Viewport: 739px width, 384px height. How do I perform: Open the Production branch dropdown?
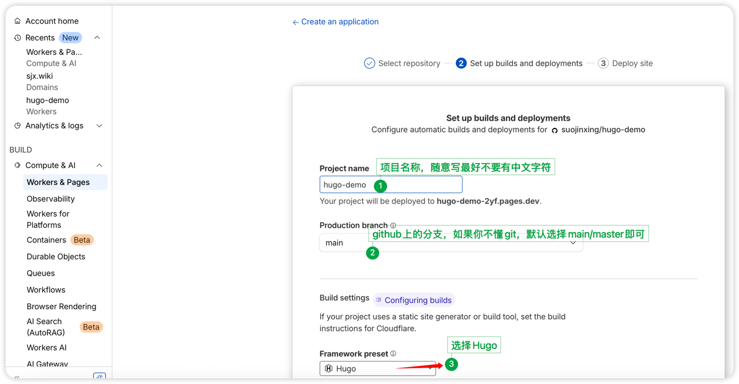(x=451, y=243)
